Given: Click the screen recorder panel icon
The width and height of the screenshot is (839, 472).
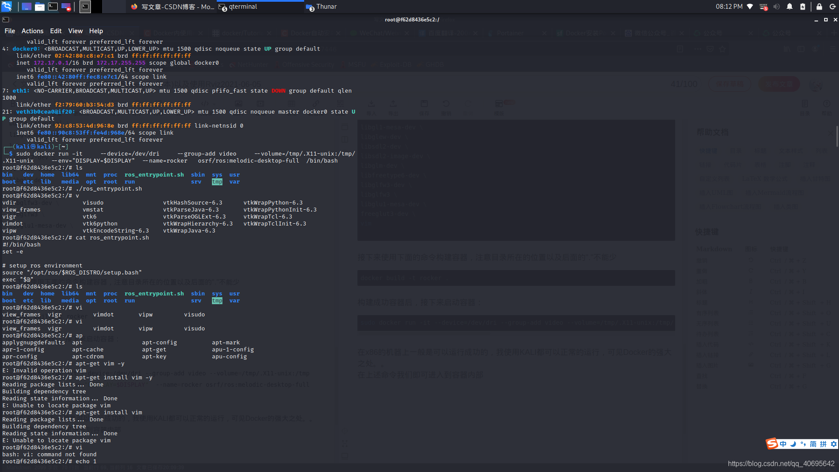Looking at the screenshot, I should pos(66,7).
